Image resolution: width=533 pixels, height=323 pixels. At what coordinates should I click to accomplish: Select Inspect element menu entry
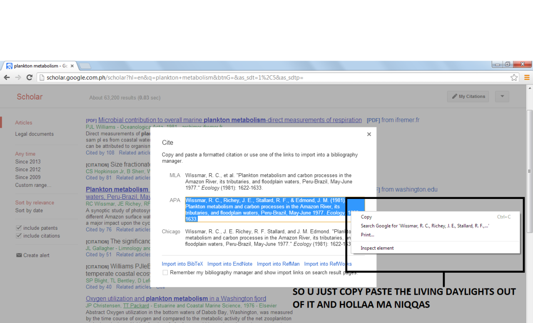436,248
